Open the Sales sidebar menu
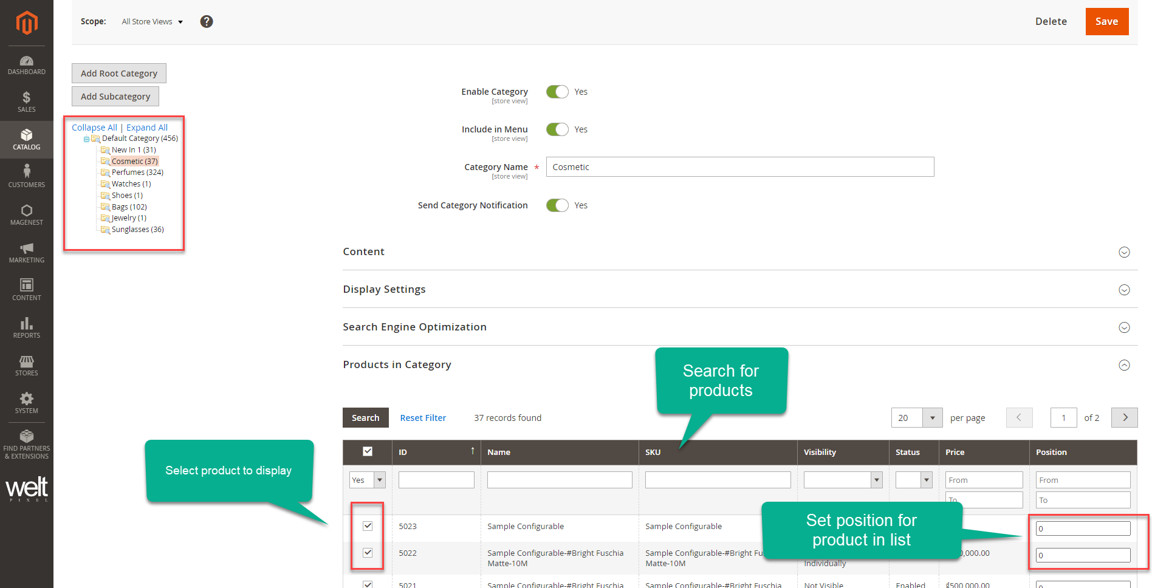This screenshot has width=1152, height=588. [x=27, y=102]
